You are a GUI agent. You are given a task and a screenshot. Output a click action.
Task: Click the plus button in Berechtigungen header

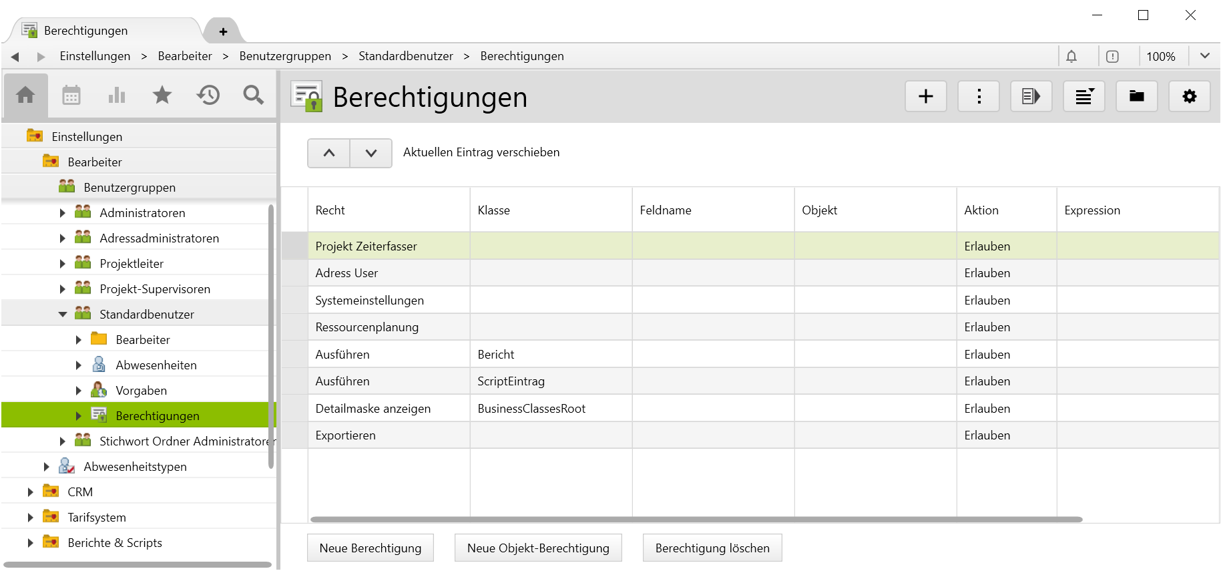coord(925,97)
